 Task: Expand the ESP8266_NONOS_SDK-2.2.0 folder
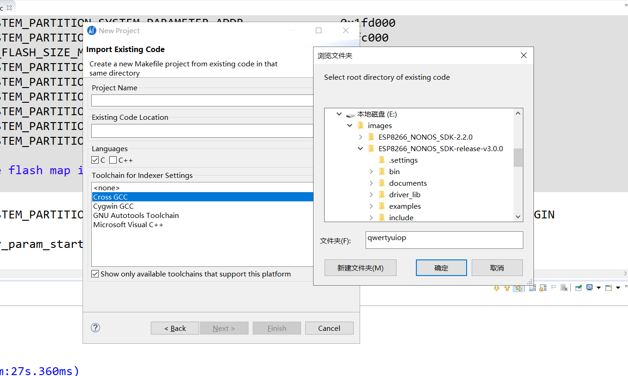(361, 137)
